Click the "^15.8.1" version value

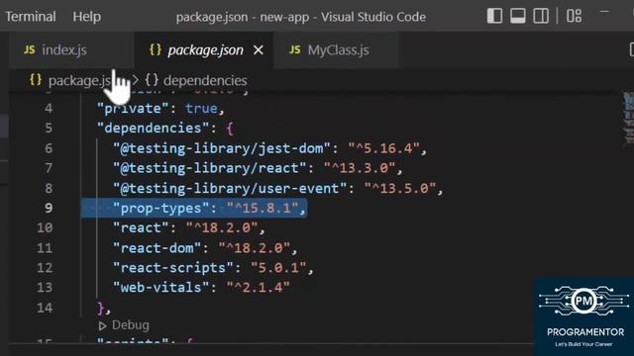point(263,208)
